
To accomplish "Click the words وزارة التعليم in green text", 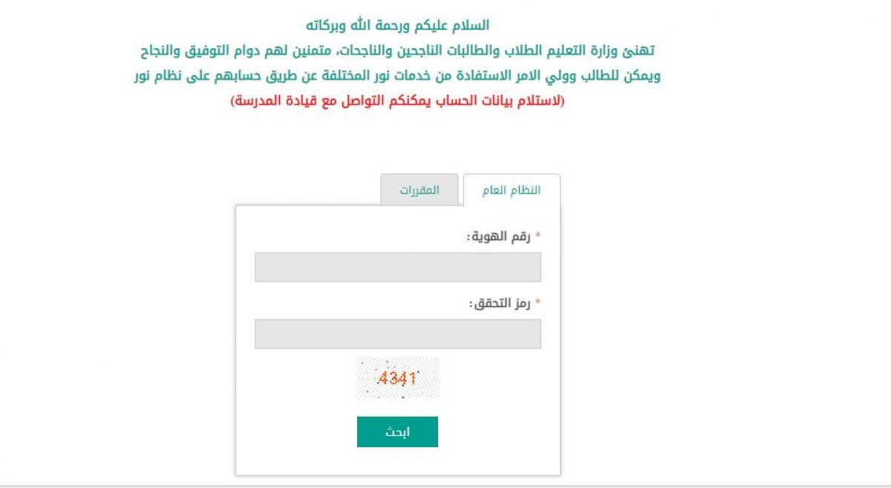I will pyautogui.click(x=598, y=51).
